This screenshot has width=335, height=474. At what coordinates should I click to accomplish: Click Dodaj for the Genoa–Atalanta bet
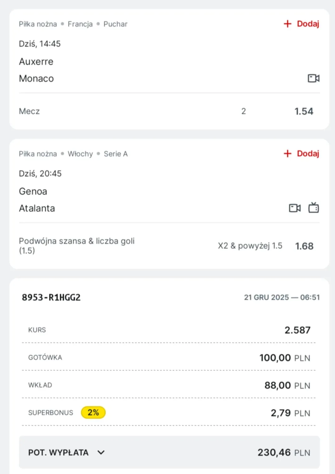click(x=308, y=154)
